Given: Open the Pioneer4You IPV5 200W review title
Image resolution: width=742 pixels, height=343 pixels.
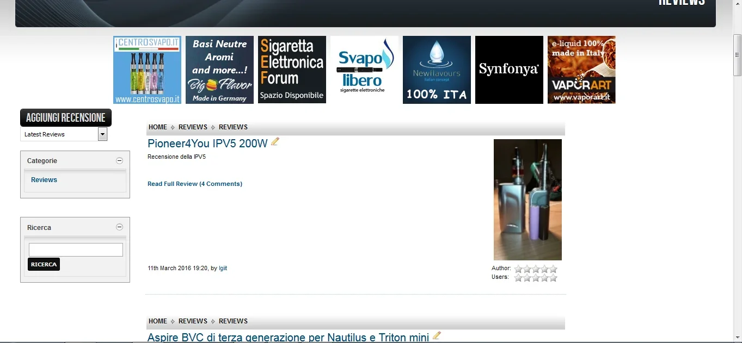Looking at the screenshot, I should coord(207,144).
